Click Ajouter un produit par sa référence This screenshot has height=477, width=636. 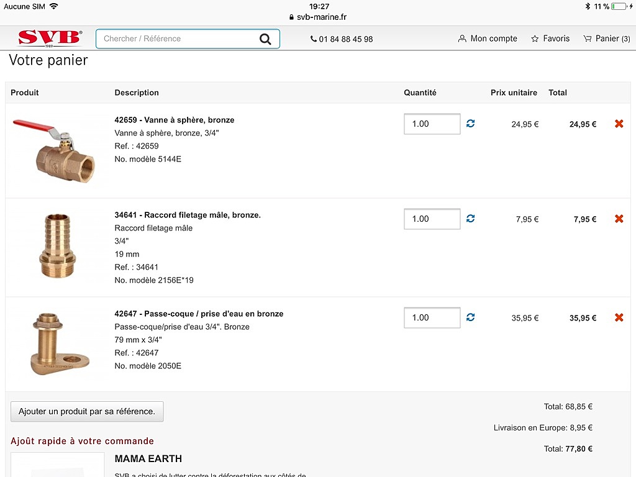(87, 411)
